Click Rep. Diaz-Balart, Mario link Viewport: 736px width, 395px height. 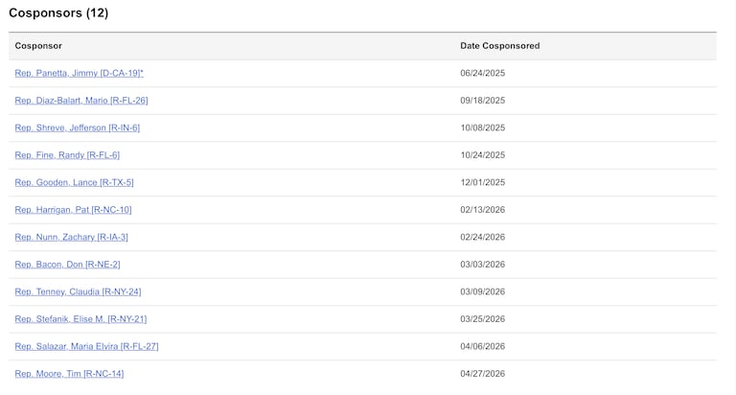[81, 101]
